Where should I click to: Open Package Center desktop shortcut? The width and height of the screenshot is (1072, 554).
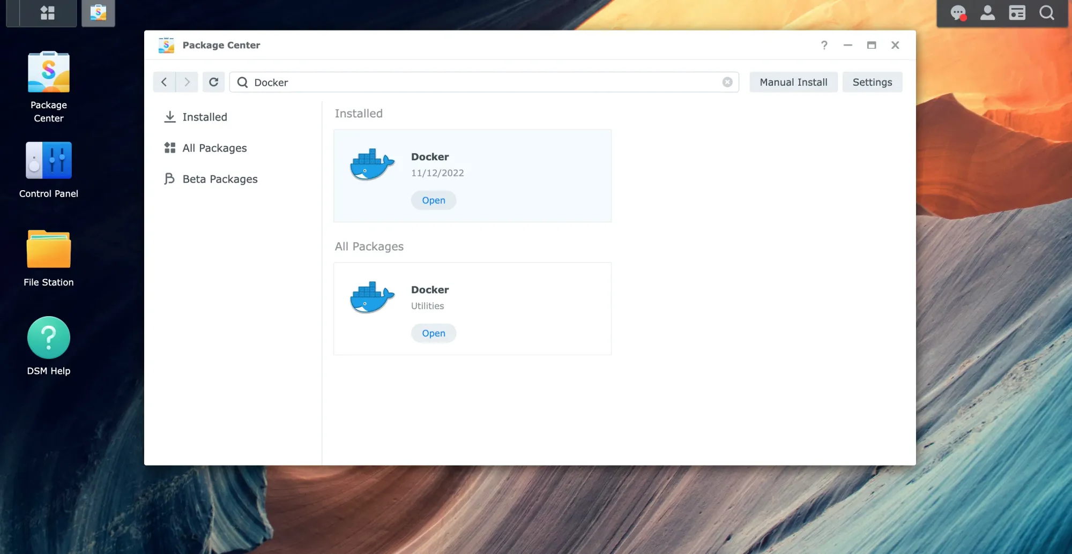click(x=49, y=87)
